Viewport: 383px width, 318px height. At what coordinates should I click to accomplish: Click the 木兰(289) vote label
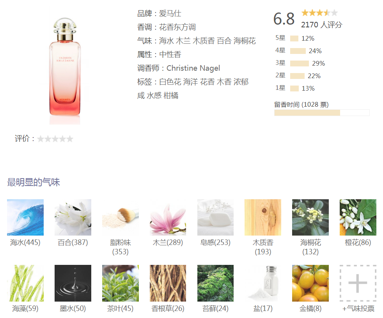coord(168,243)
